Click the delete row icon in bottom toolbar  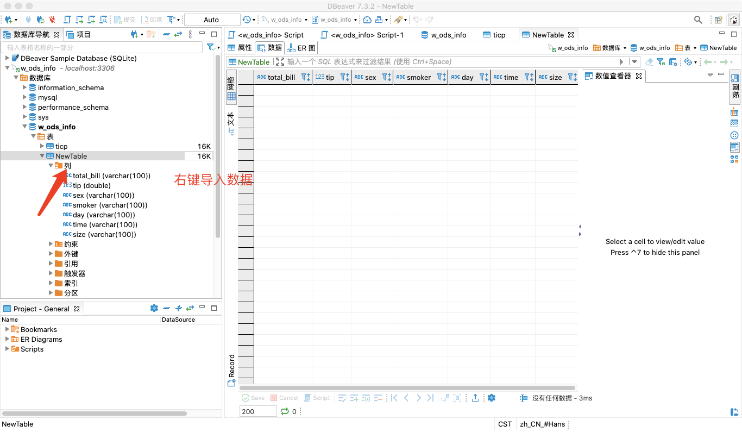tap(378, 398)
